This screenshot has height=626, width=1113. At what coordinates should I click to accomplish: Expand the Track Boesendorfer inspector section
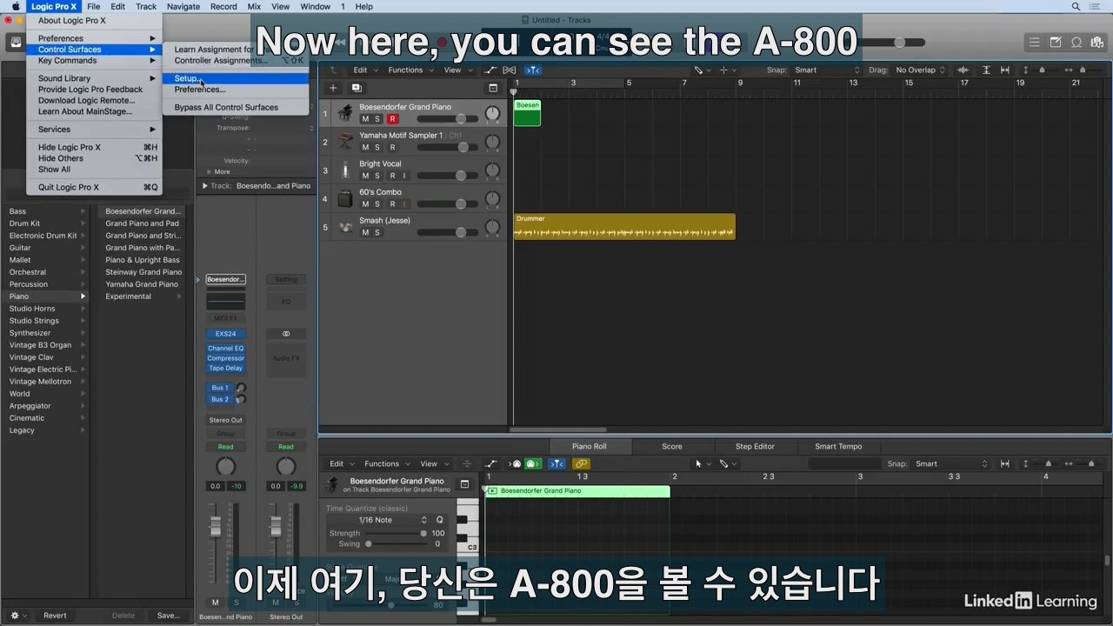pyautogui.click(x=205, y=186)
